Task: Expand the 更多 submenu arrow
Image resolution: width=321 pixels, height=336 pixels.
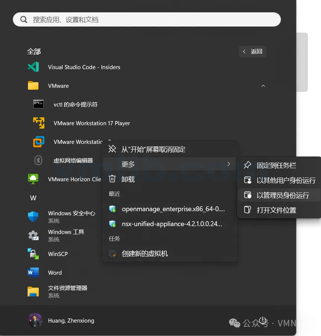Action: pyautogui.click(x=229, y=164)
